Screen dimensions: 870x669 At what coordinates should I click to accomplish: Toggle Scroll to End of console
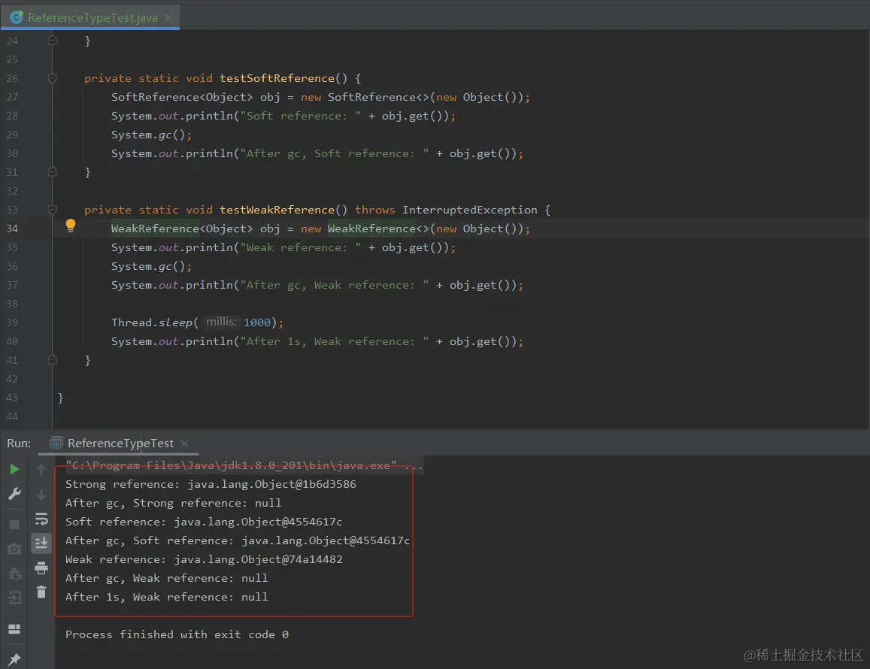(x=41, y=543)
